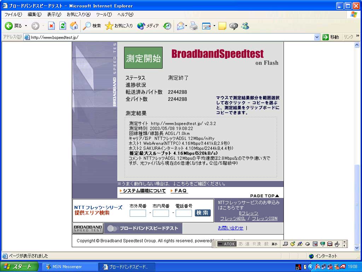Jump to PAGE TOP link

pos(264,195)
